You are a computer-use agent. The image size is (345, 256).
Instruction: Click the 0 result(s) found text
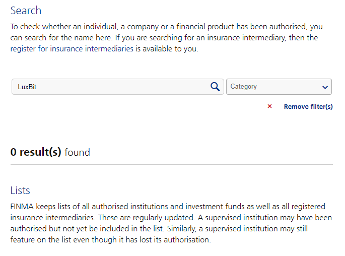tap(50, 152)
